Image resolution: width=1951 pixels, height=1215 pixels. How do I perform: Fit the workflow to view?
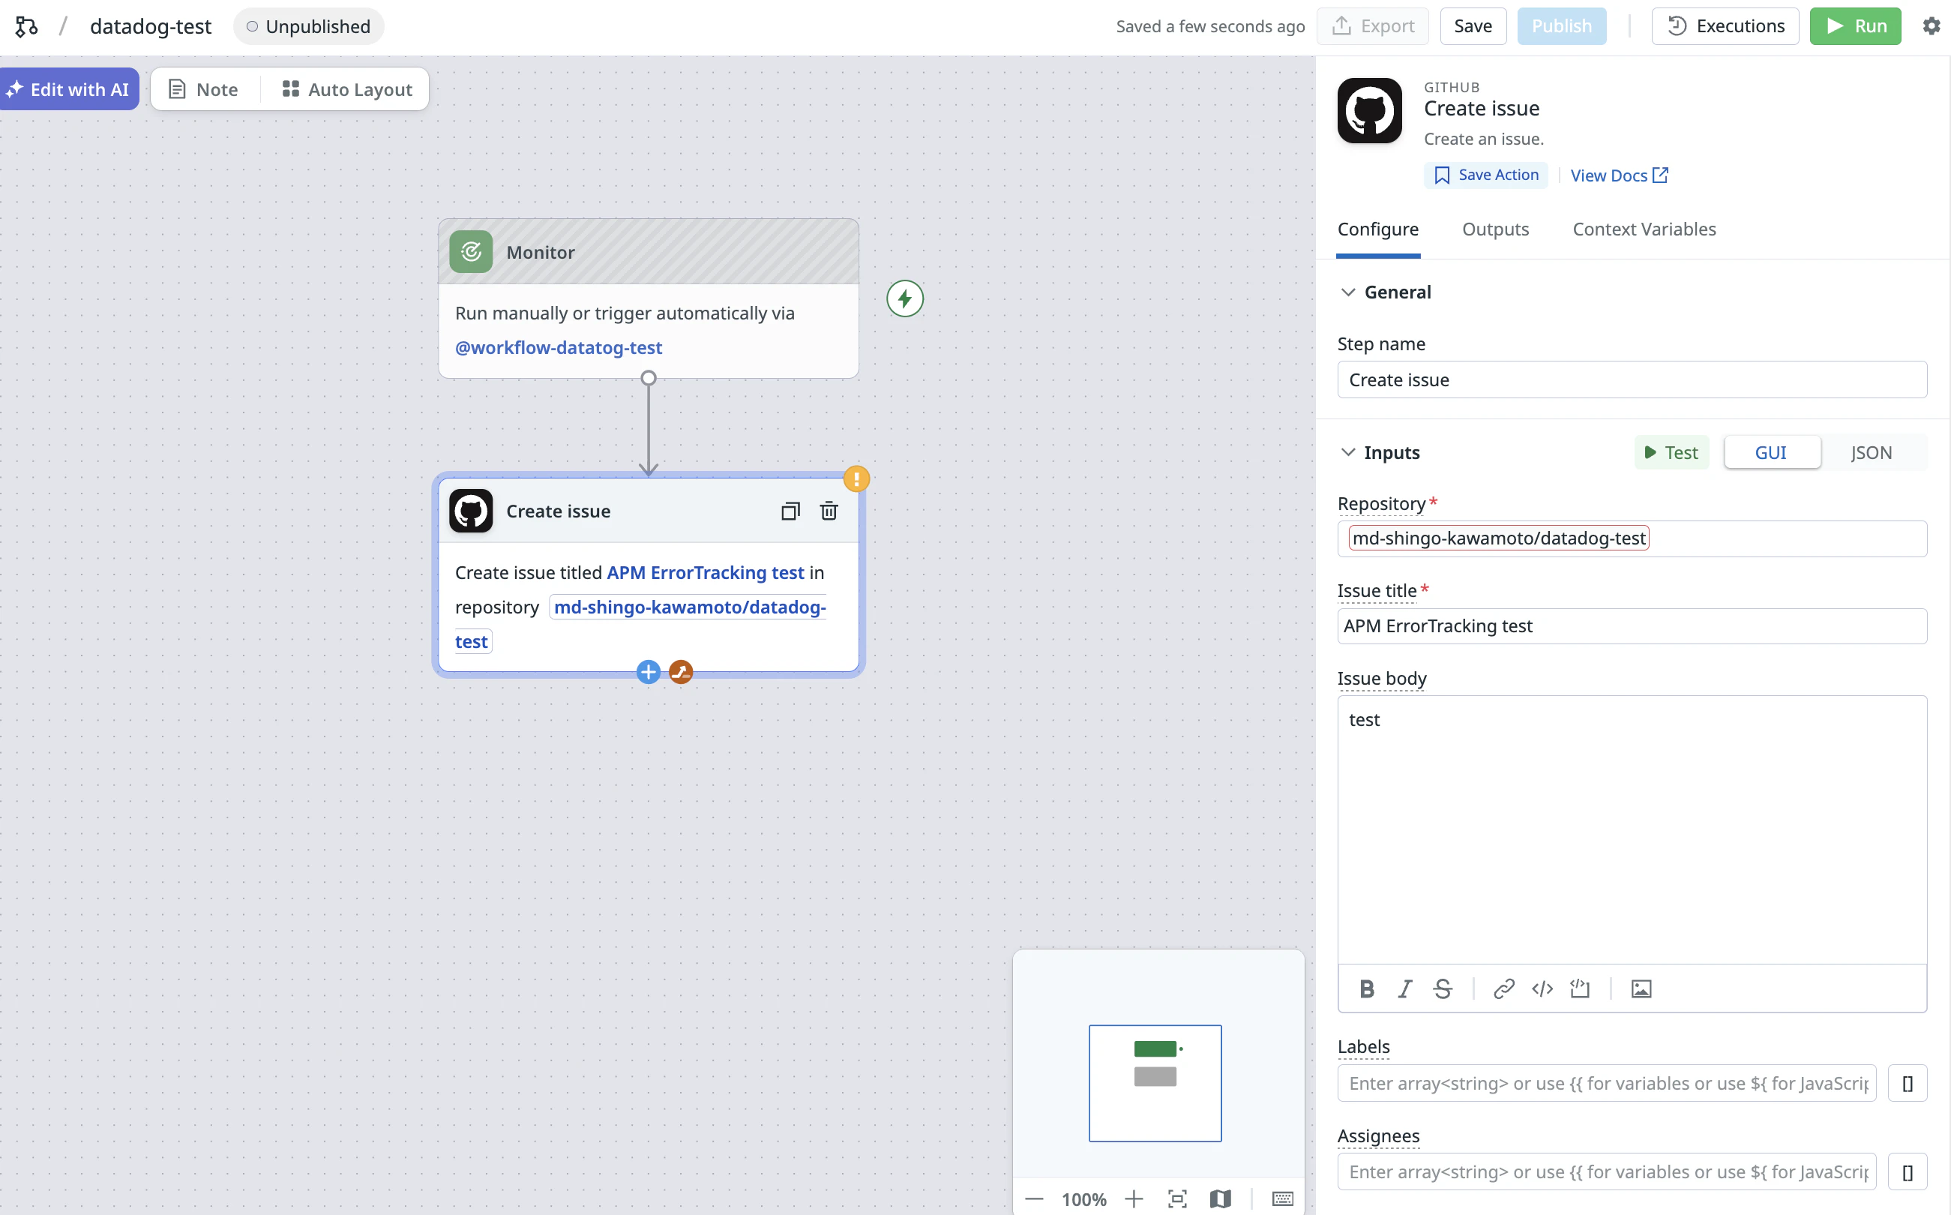1177,1200
